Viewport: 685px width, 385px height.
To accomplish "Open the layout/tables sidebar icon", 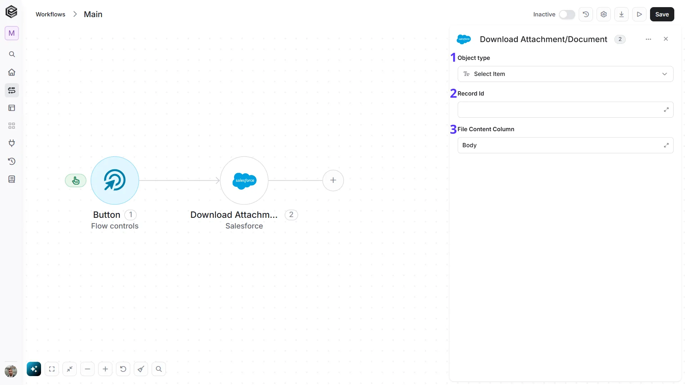I will pyautogui.click(x=12, y=108).
